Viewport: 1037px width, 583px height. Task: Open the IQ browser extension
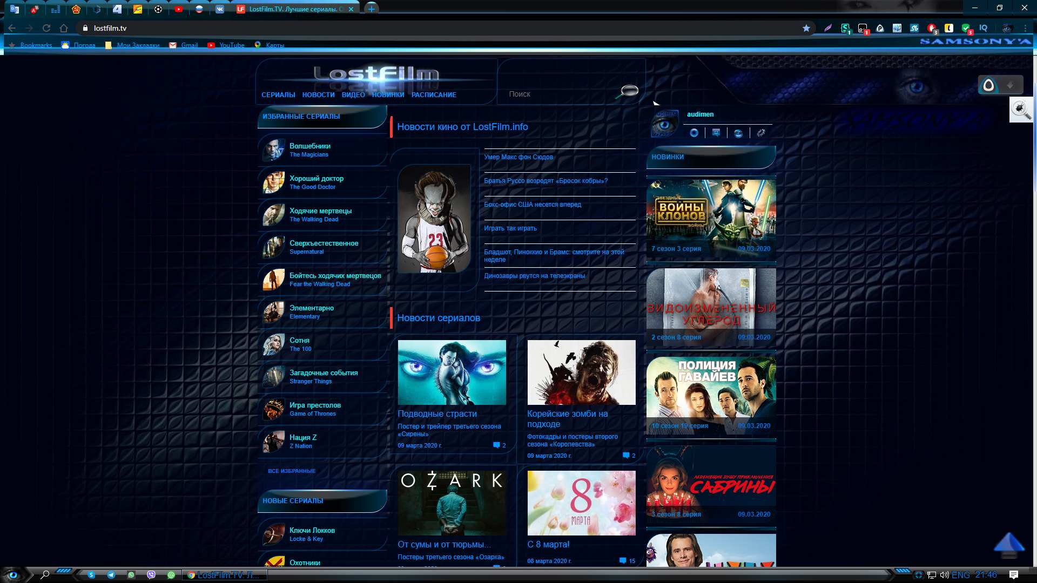coord(984,28)
